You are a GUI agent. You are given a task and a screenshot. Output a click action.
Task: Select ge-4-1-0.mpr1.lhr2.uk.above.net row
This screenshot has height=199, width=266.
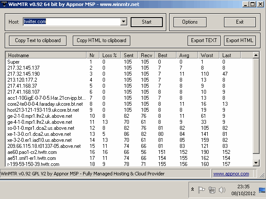pyautogui.click(x=129, y=122)
